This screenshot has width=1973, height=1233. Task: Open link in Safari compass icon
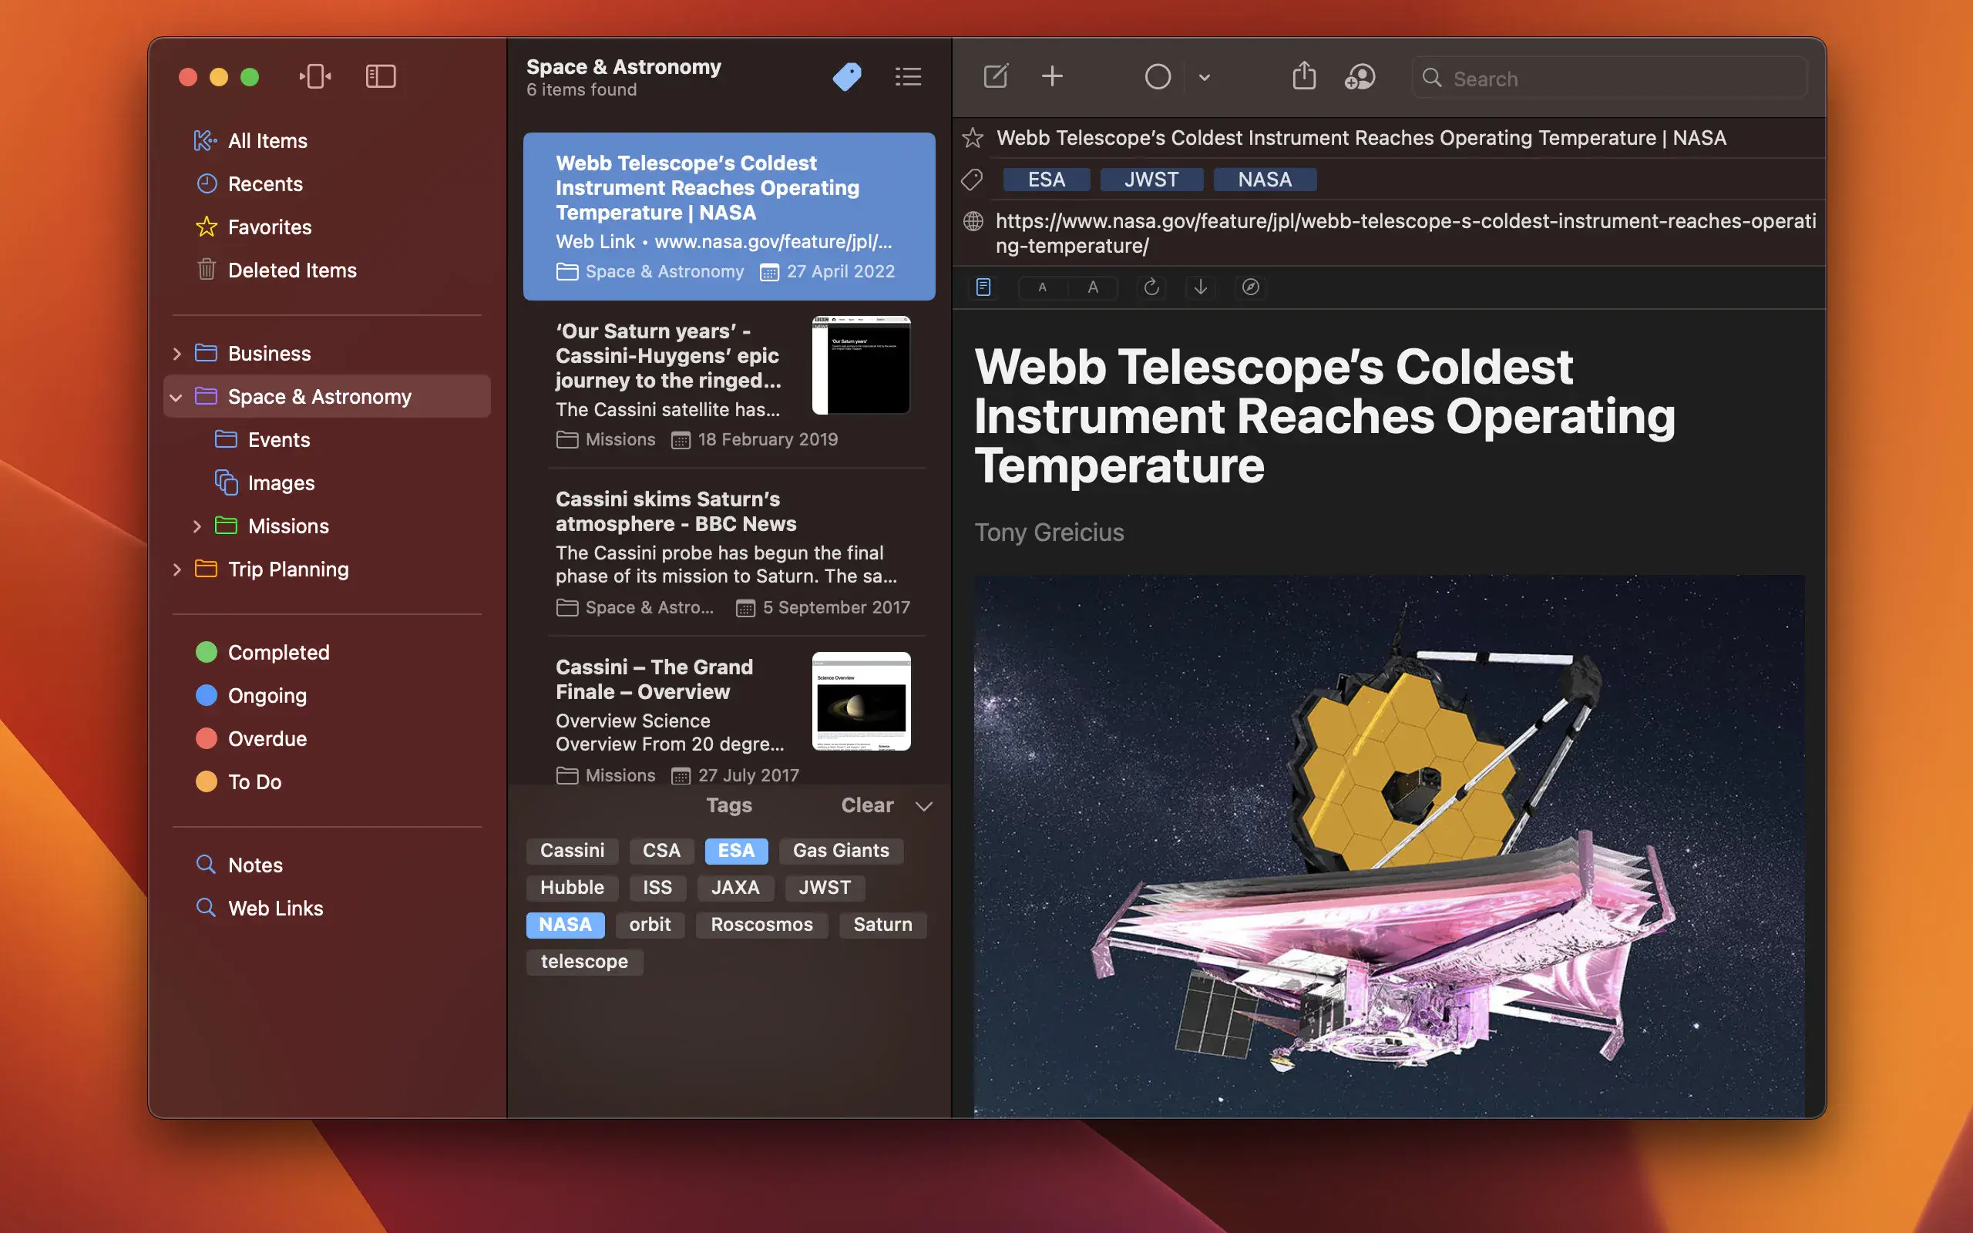click(1250, 287)
